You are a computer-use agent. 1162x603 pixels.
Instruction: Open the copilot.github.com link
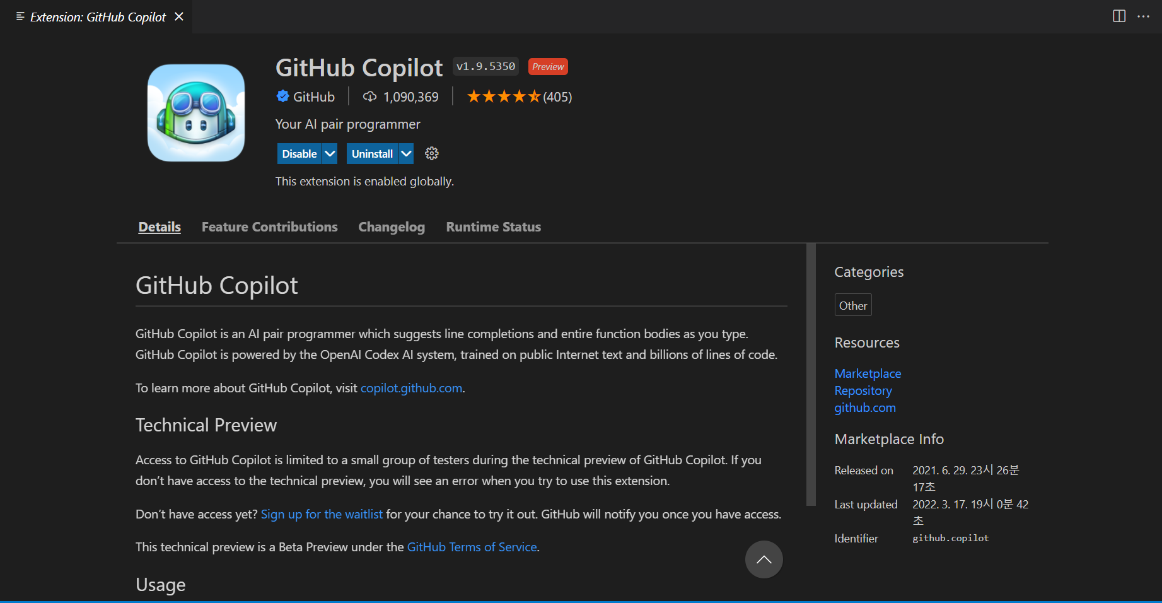[x=411, y=388]
